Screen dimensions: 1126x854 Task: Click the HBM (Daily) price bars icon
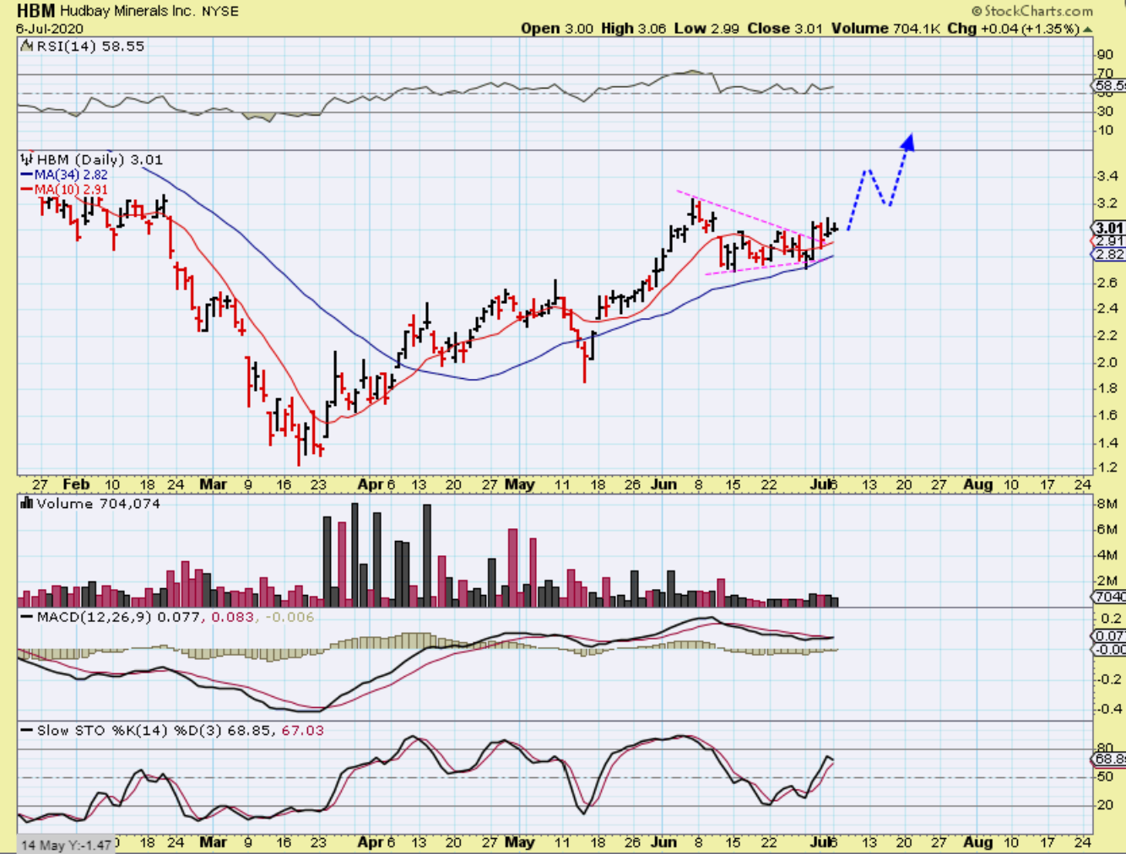27,159
